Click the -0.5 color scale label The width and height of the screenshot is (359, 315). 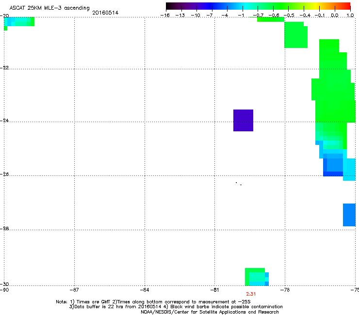click(289, 16)
